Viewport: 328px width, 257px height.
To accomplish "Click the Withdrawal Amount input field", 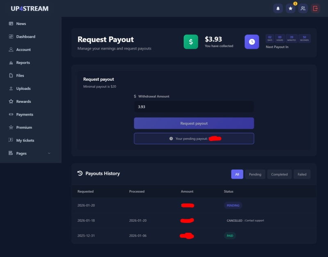I will 194,107.
